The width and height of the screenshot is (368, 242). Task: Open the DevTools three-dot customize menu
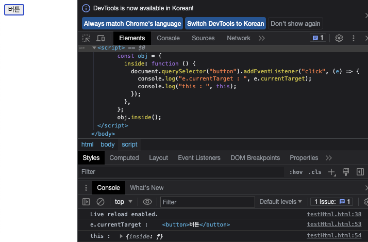pos(354,38)
